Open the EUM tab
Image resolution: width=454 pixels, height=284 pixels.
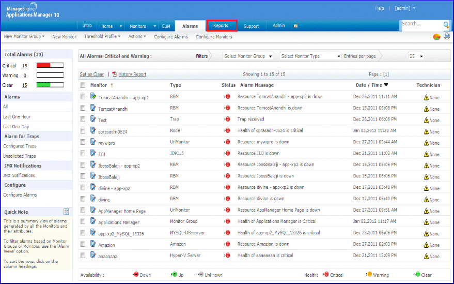[x=166, y=26]
